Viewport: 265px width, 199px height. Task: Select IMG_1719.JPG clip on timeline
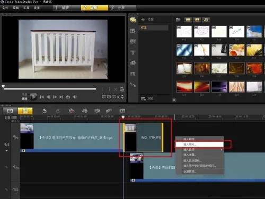(x=143, y=138)
